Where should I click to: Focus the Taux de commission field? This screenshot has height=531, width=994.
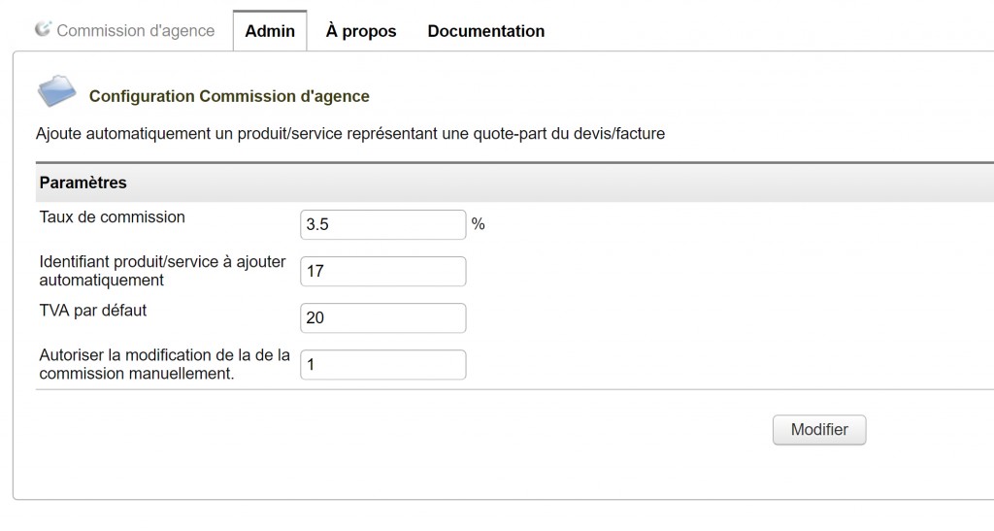coord(383,224)
